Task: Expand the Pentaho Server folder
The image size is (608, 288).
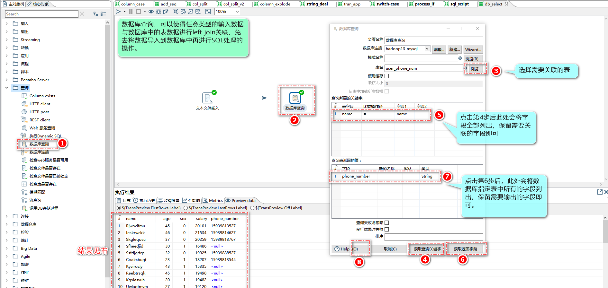Action: click(x=6, y=80)
